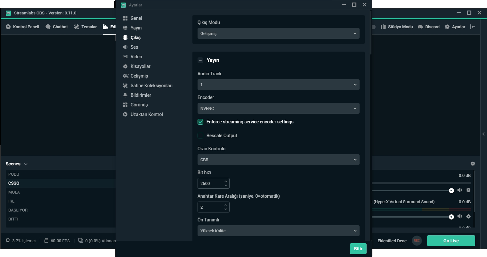Screen dimensions: 487x257
Task: Mute the HyperX Virtual Surround Sound source
Action: click(460, 216)
